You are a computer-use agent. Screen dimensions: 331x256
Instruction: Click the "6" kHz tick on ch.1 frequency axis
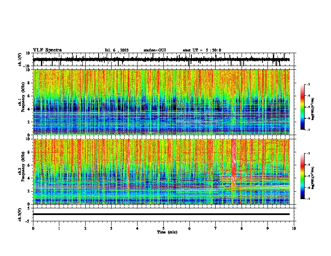click(29, 96)
